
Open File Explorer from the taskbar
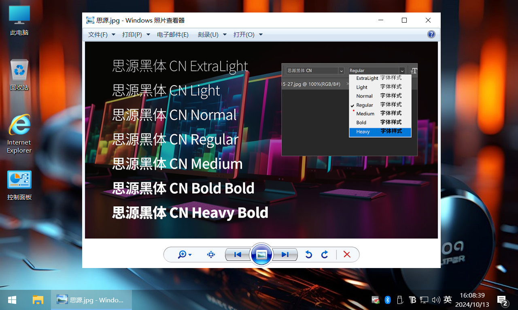(x=38, y=300)
